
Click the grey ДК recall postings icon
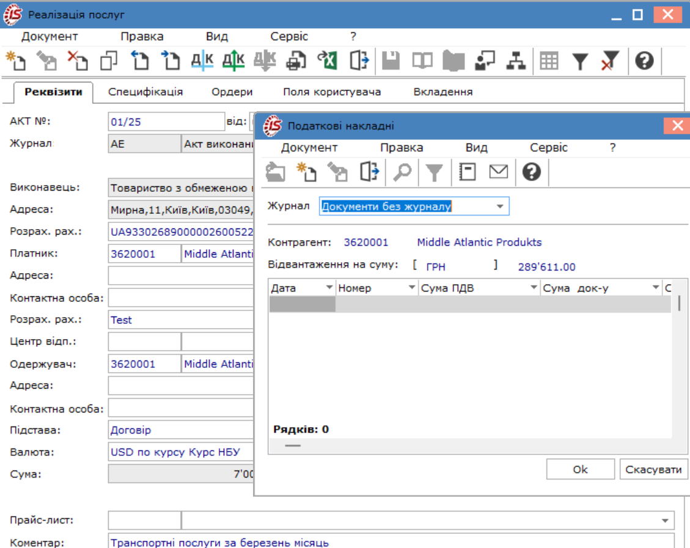pyautogui.click(x=265, y=60)
